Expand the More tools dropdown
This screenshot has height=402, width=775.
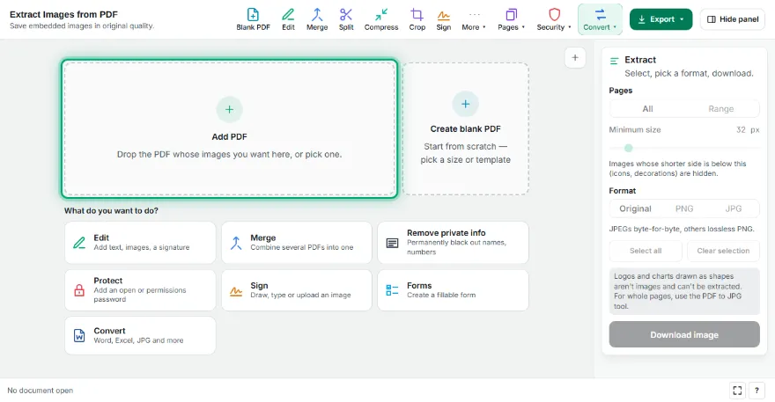point(474,19)
